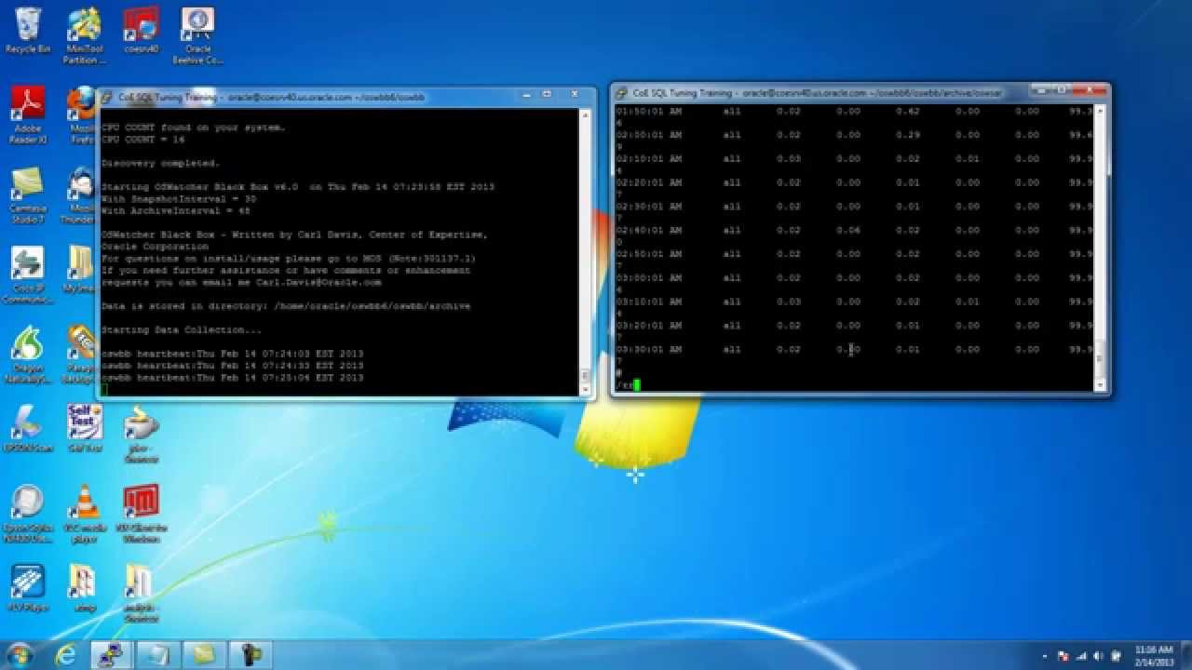Select the PuTTY taskbar button

113,654
